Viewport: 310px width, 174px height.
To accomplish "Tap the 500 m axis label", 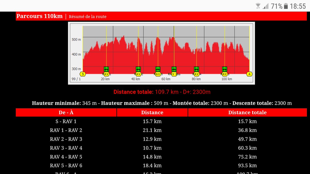I will (x=76, y=40).
